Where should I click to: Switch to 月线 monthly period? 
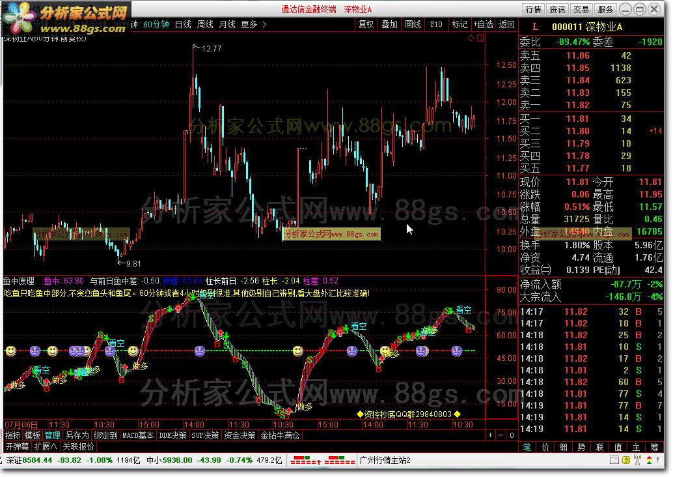[227, 25]
